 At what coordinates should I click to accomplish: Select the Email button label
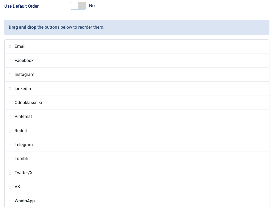20,46
